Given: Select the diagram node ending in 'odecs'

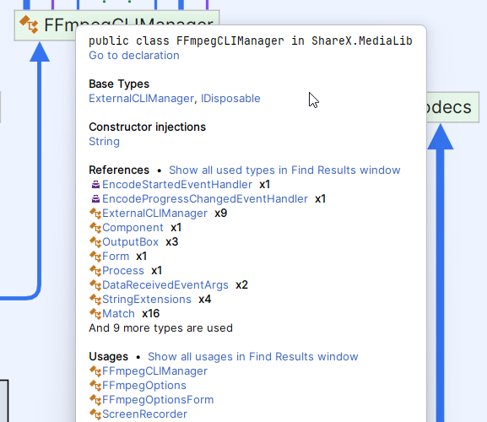Looking at the screenshot, I should 453,107.
